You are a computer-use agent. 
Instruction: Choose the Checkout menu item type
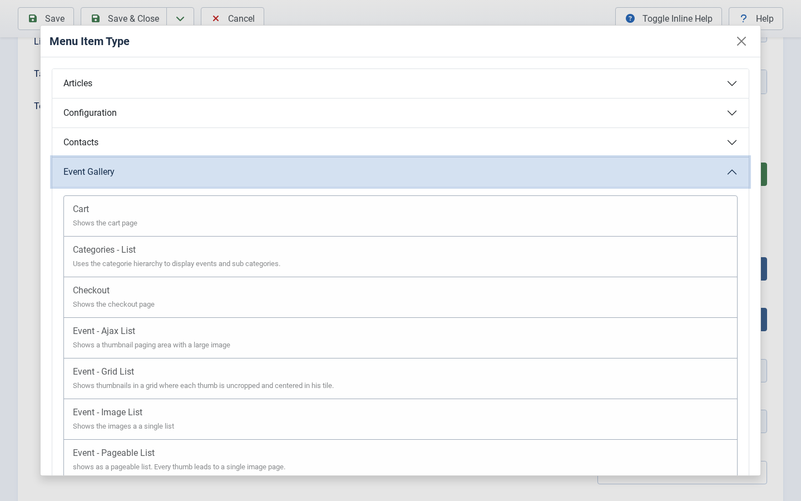400,297
